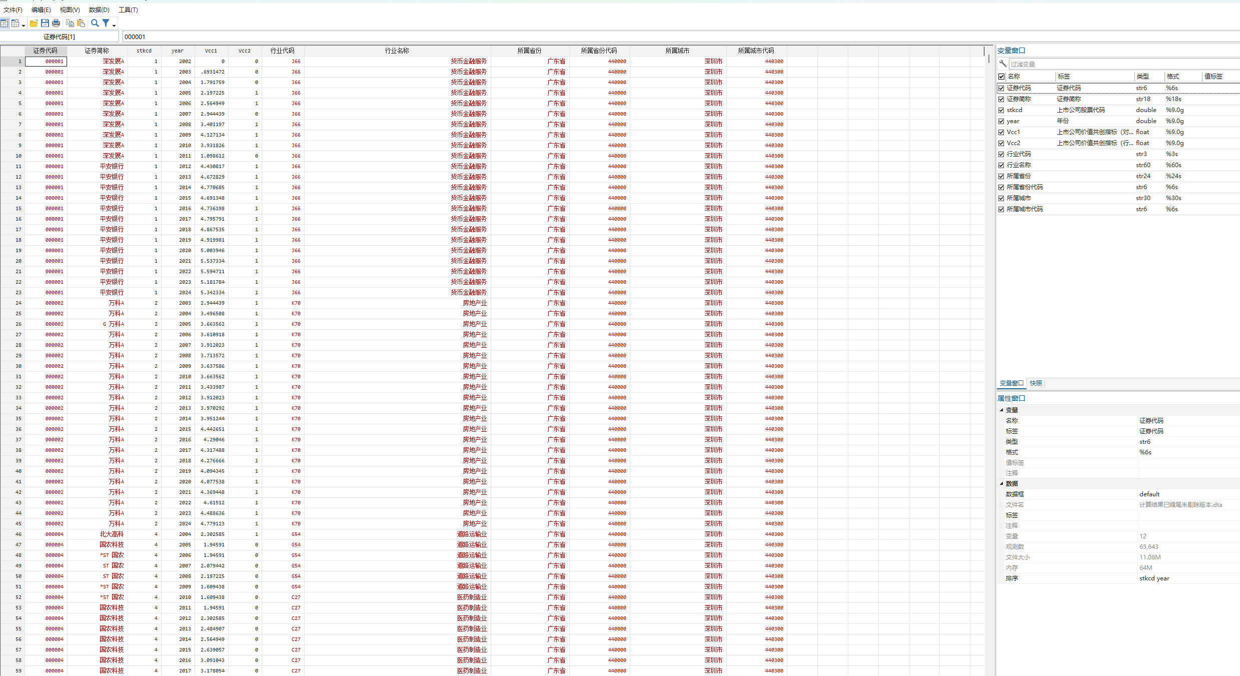Print data with printer icon
The height and width of the screenshot is (676, 1240).
tap(56, 23)
